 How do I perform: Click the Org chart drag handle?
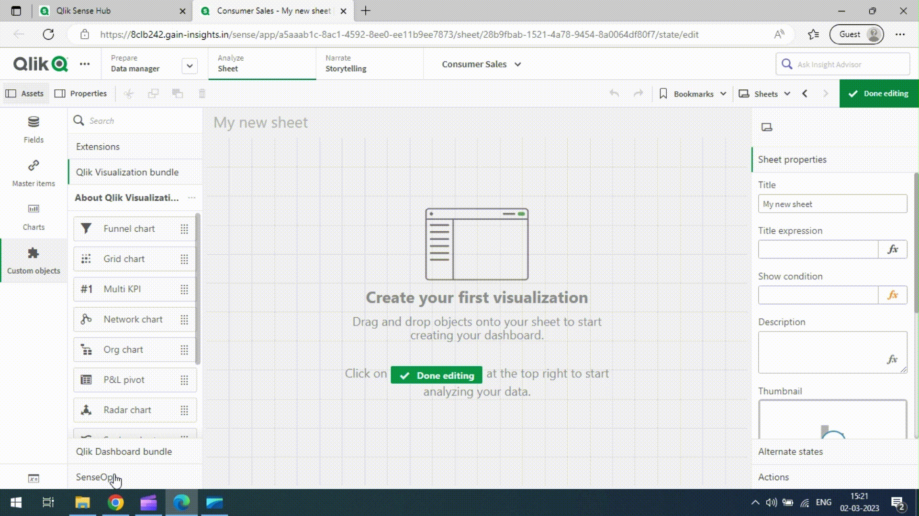click(x=184, y=350)
